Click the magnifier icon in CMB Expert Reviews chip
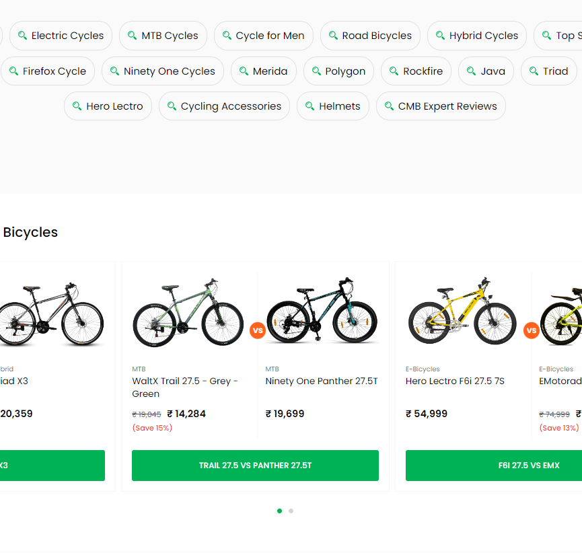Image resolution: width=582 pixels, height=553 pixels. click(x=389, y=106)
